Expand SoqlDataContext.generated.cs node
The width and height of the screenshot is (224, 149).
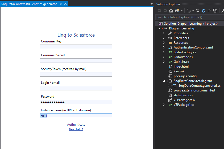[x=168, y=86]
